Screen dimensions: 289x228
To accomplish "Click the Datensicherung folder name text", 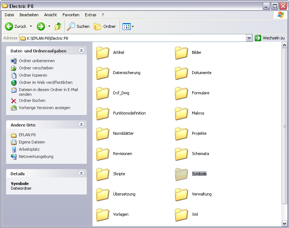I will (x=127, y=73).
